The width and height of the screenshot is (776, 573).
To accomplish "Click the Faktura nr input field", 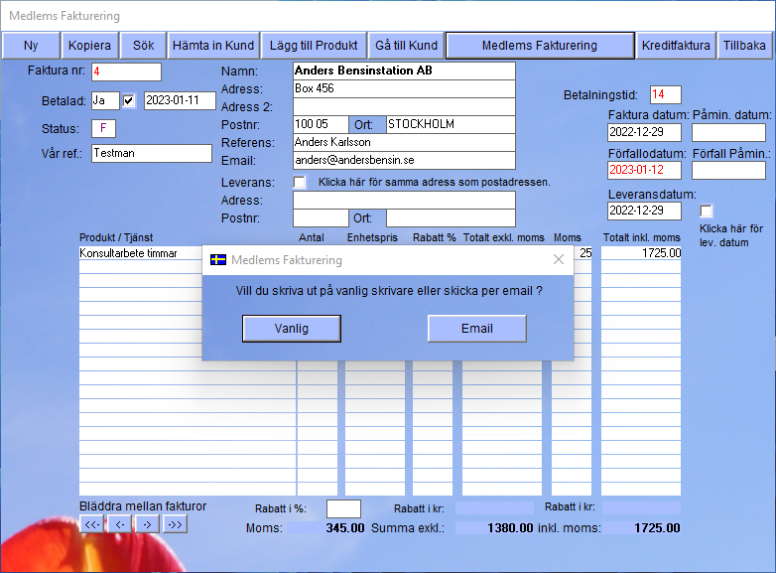I will coord(126,72).
